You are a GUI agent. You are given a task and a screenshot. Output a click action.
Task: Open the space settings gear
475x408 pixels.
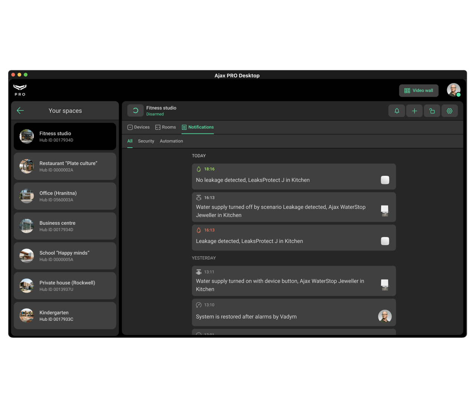coord(450,111)
